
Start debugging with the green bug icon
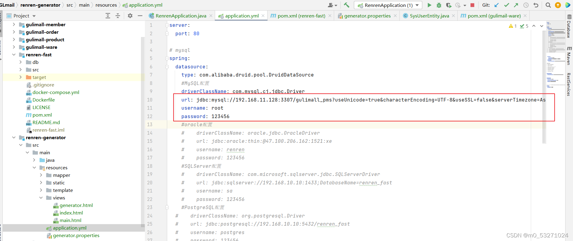point(439,5)
